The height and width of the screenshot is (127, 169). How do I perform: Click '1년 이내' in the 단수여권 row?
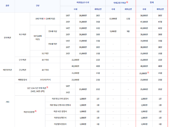(x=45, y=60)
